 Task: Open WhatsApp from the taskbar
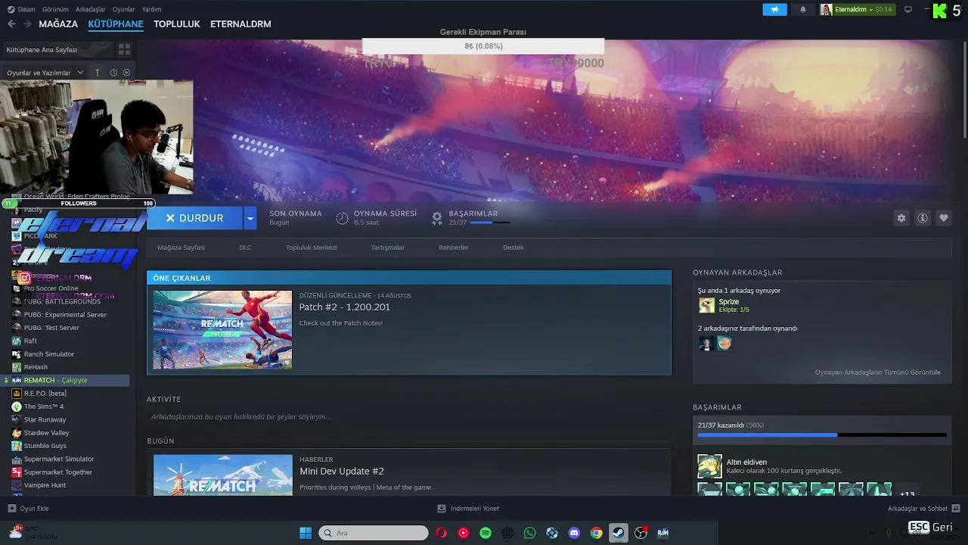click(x=529, y=533)
